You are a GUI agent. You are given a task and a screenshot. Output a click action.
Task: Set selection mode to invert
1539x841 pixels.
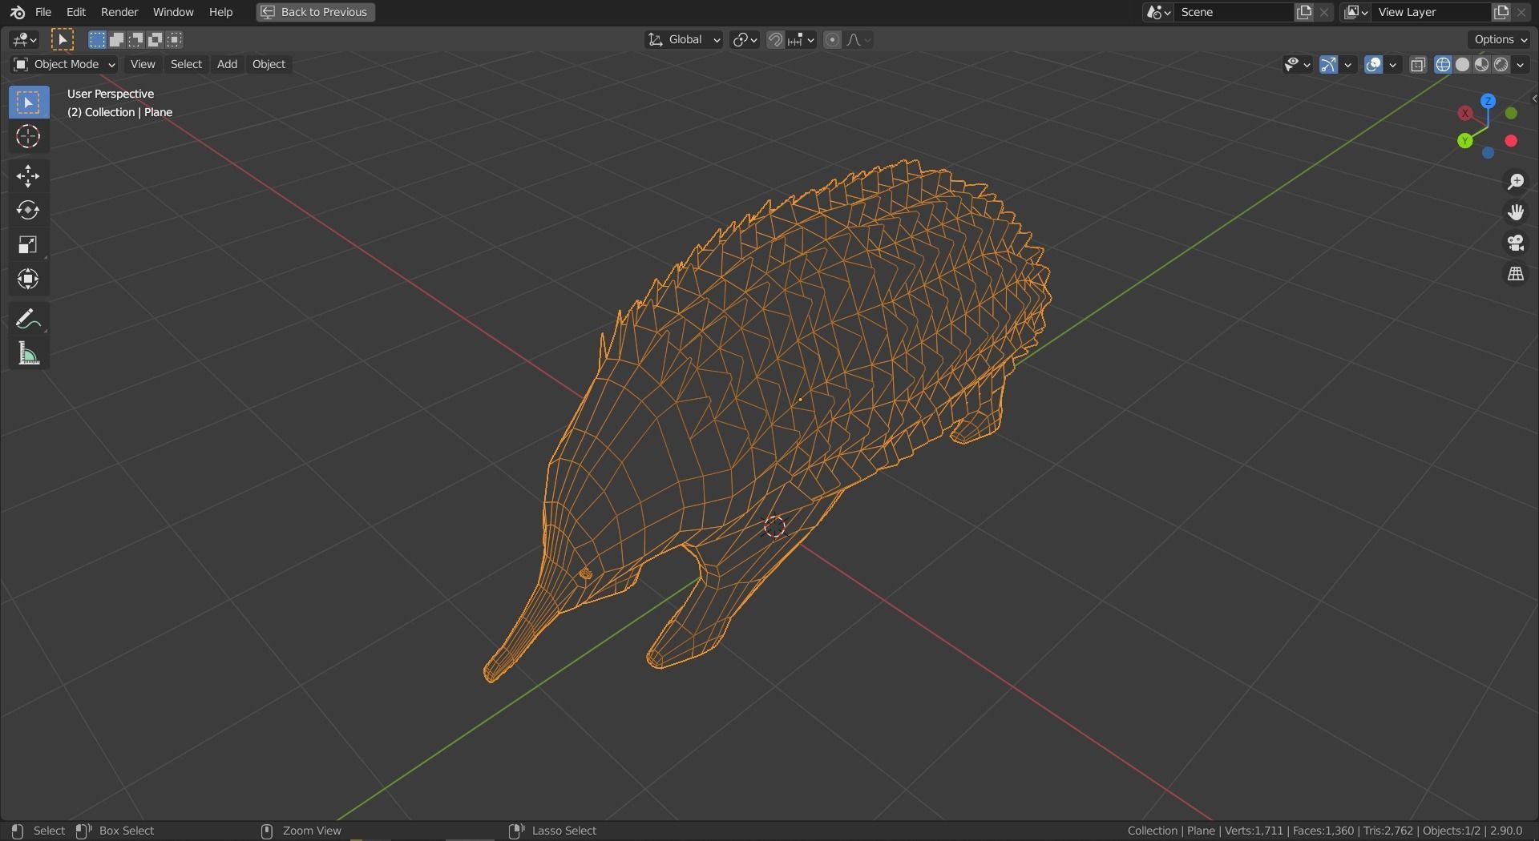click(155, 39)
